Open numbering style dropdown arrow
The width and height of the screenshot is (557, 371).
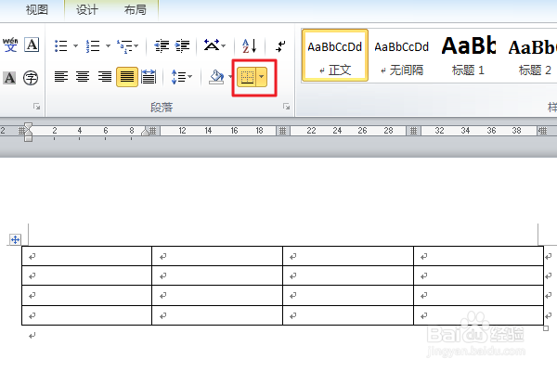(108, 45)
